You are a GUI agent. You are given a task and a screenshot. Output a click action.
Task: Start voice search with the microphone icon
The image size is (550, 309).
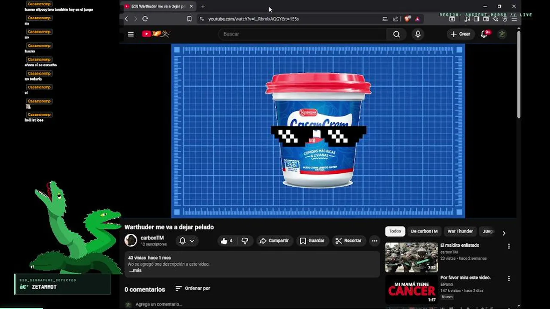[418, 34]
